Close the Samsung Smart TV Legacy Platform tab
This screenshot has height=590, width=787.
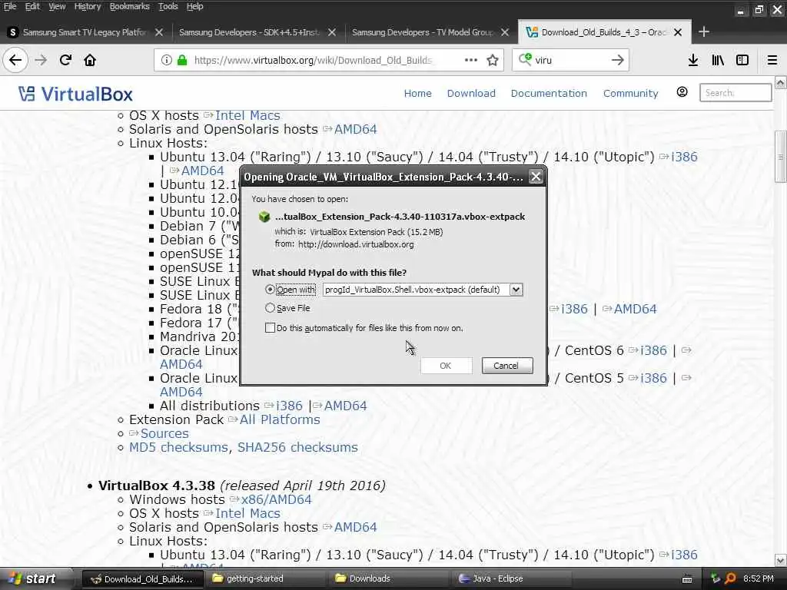(159, 32)
